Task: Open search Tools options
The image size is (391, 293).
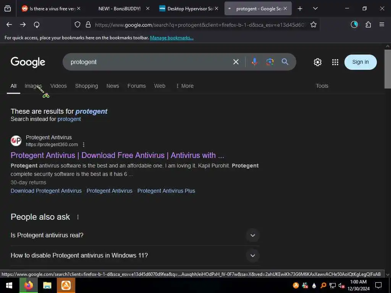Action: (x=322, y=86)
